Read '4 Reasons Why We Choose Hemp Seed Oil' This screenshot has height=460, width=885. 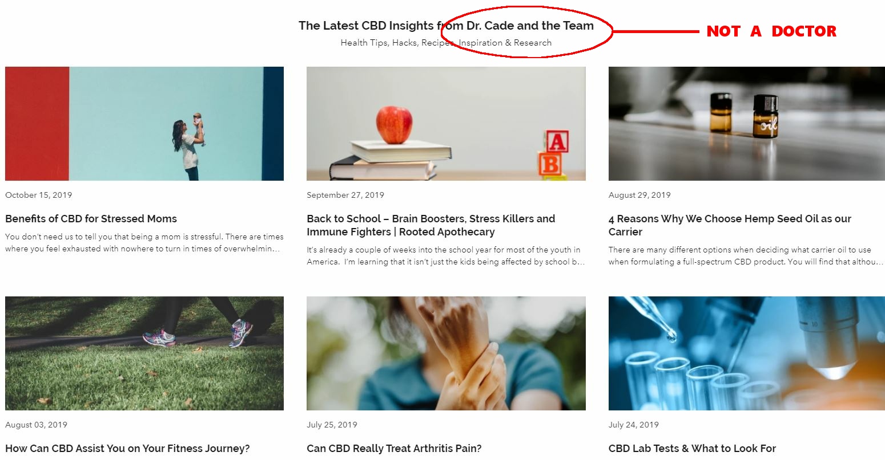730,225
